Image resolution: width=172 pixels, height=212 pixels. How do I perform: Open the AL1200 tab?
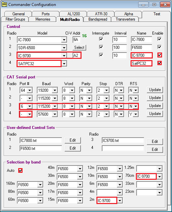coord(74,14)
